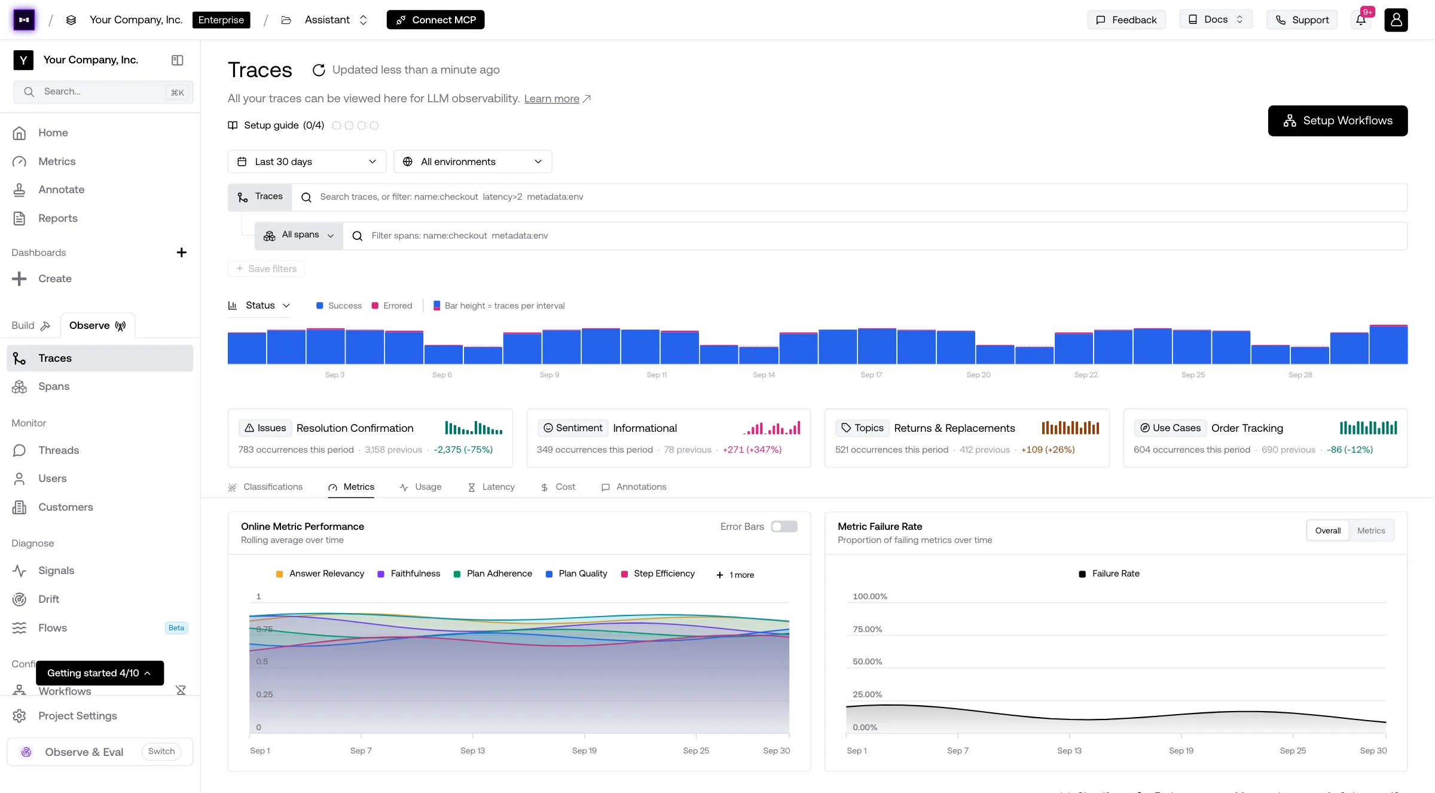Open the Last 30 days dropdown

(307, 161)
